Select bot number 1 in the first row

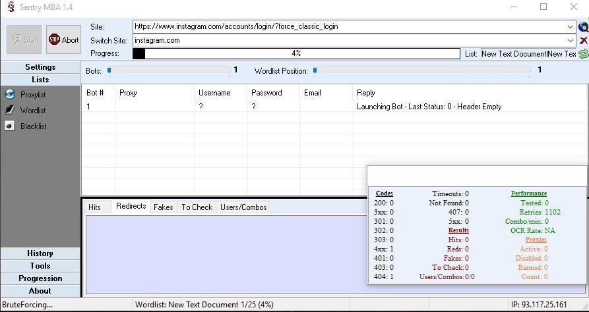pos(88,107)
